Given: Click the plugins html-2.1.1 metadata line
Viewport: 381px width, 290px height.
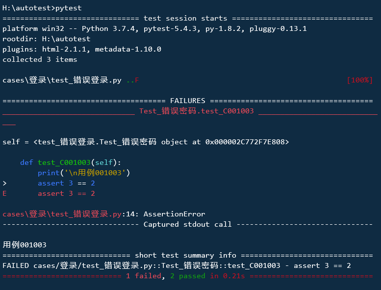Looking at the screenshot, I should (x=82, y=49).
